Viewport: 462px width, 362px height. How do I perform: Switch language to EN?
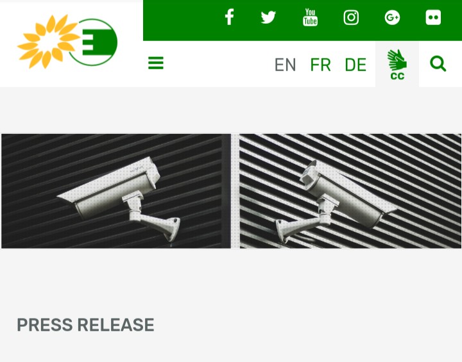click(x=285, y=65)
